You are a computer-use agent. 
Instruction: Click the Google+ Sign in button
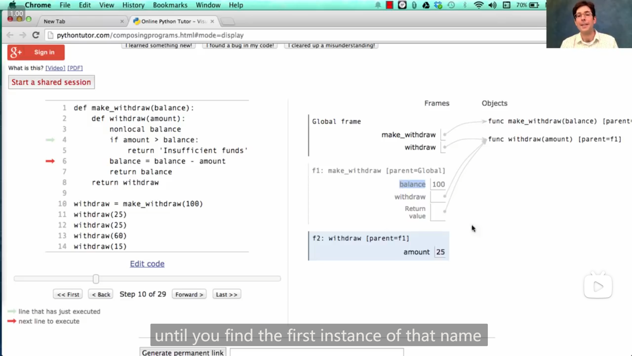36,52
